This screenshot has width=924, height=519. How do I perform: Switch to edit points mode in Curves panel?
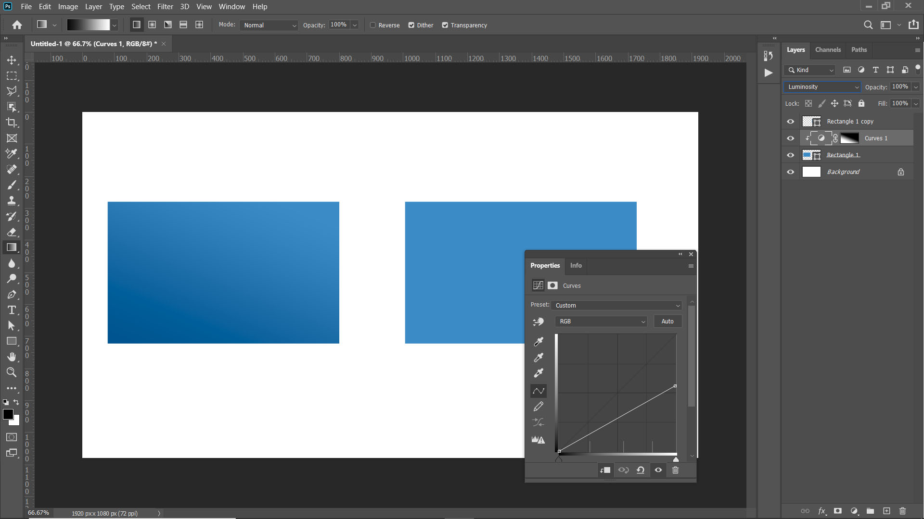[538, 391]
